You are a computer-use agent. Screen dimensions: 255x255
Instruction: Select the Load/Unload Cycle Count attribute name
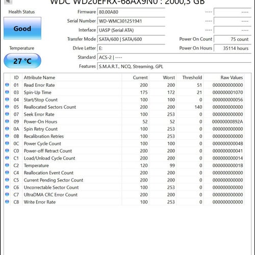tap(49, 158)
